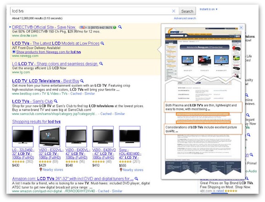Click the DIRECTV click-to-call phone number badge
265x202 pixels.
click(x=98, y=27)
